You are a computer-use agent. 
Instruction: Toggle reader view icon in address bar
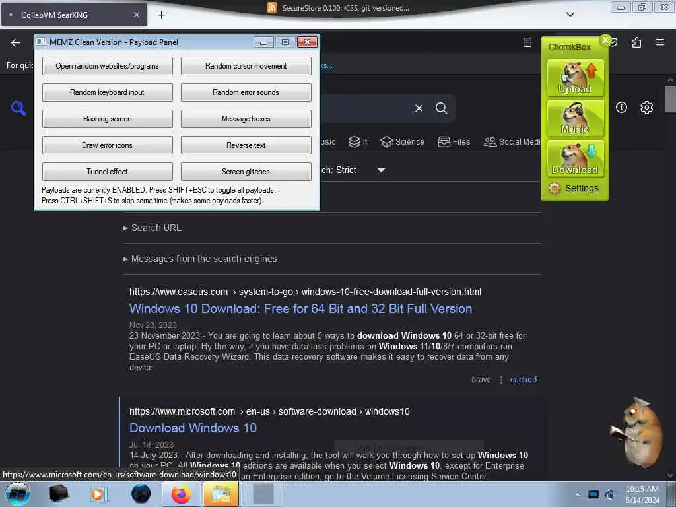(x=527, y=42)
